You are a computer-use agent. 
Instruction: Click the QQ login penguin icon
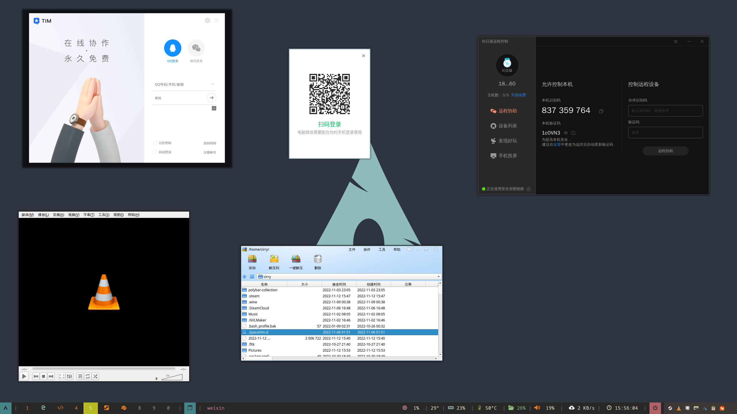coord(172,48)
